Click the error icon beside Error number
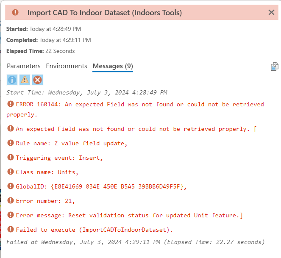Image resolution: width=281 pixels, height=258 pixels. (x=11, y=201)
